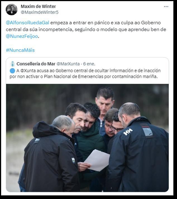Click the HH logo on the jacket in photo
Image resolution: width=177 pixels, height=199 pixels.
pyautogui.click(x=128, y=132)
